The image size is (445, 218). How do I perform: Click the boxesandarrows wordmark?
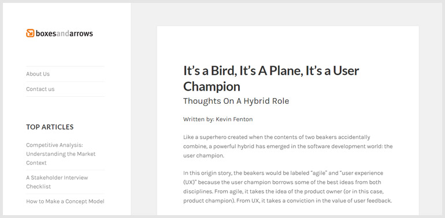coord(64,33)
